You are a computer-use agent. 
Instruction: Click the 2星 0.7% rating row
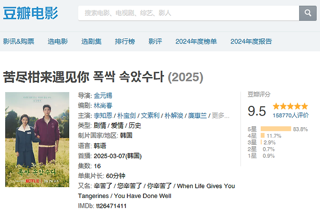point(261,149)
